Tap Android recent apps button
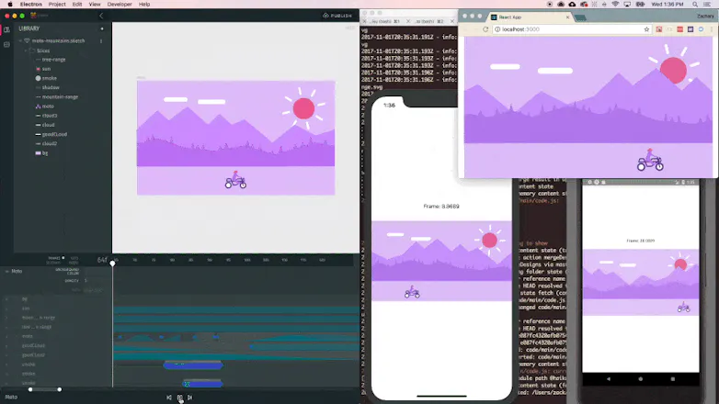Viewport: 719px width, 404px height. [673, 379]
